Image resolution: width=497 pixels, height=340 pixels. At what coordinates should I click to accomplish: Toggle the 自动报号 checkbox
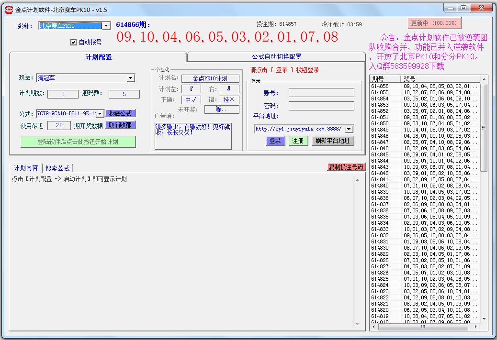click(74, 42)
